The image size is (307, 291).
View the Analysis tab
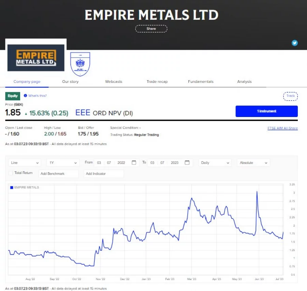coord(244,82)
